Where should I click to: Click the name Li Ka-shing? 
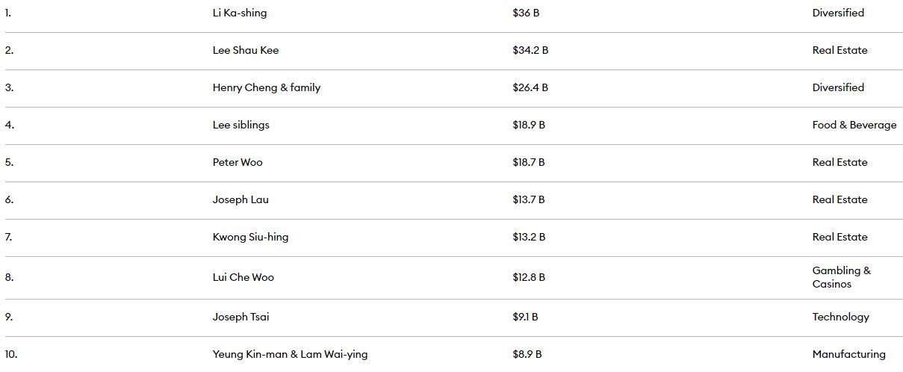[x=239, y=13]
